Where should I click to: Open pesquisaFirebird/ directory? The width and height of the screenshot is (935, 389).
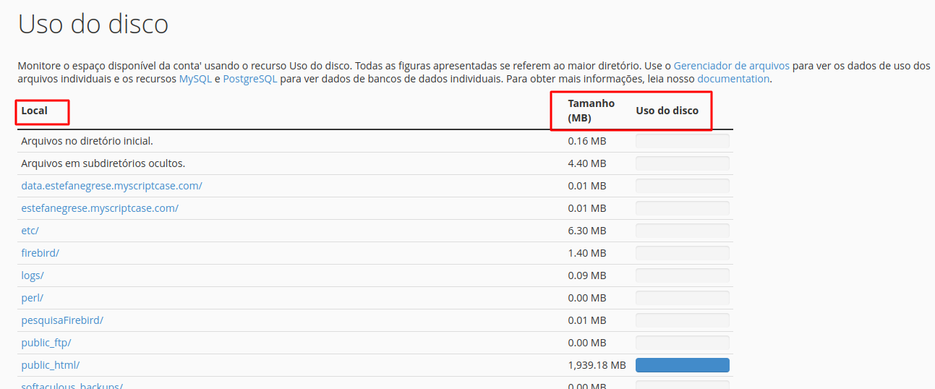62,320
